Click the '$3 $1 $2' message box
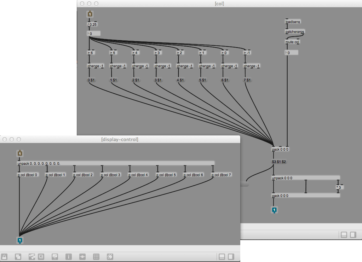This screenshot has width=362, height=262. click(279, 162)
